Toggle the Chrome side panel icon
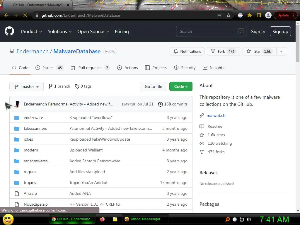This screenshot has height=225, width=300. (259, 15)
